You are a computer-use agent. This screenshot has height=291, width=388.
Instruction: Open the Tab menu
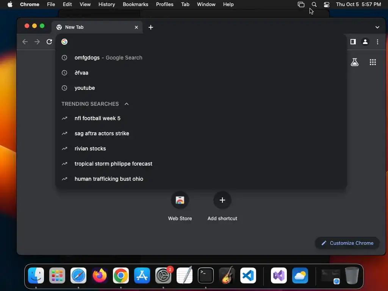185,5
